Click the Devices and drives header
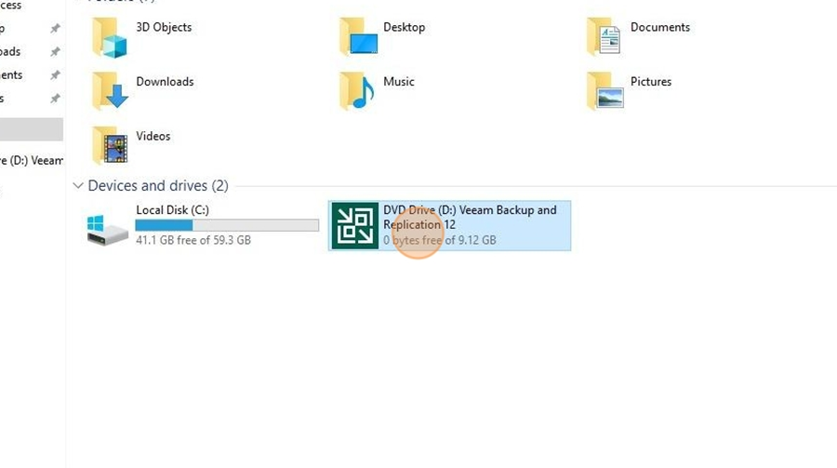Screen dimensions: 837x468 (x=158, y=185)
